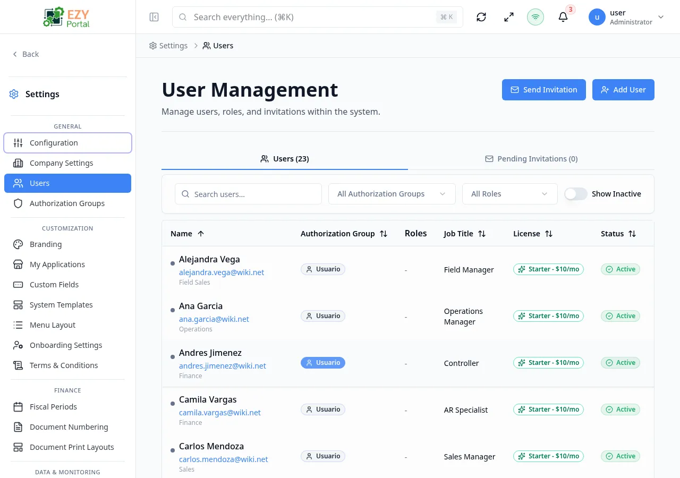The image size is (680, 478).
Task: Click Camila Vargas's name
Action: 208,399
